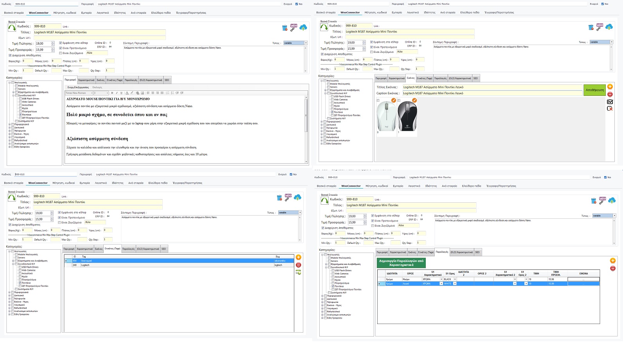Tick the white mouse image checkbox

click(378, 101)
